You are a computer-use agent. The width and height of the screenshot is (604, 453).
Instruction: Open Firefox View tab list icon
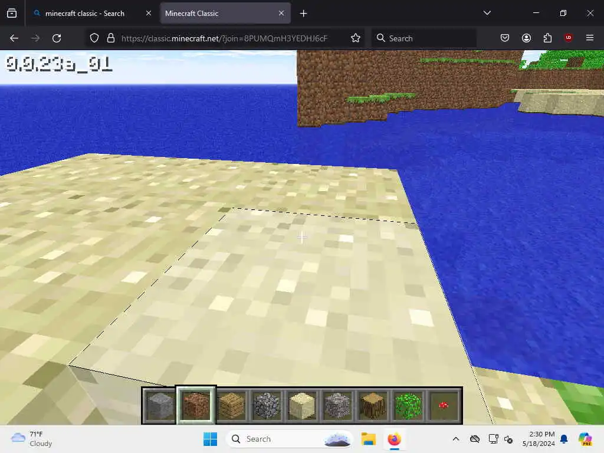12,14
